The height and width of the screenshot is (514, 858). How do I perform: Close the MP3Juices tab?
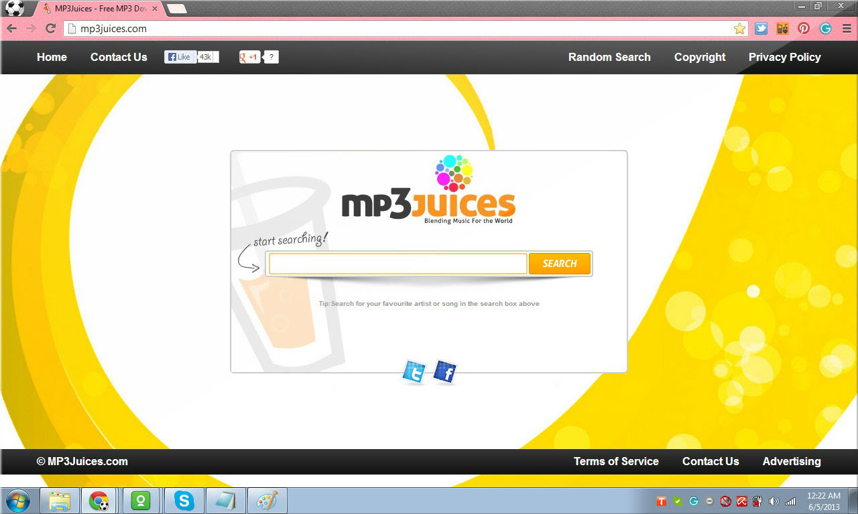point(155,9)
